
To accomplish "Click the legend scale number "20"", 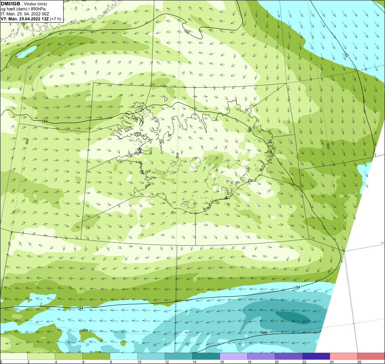I will coord(277,362).
